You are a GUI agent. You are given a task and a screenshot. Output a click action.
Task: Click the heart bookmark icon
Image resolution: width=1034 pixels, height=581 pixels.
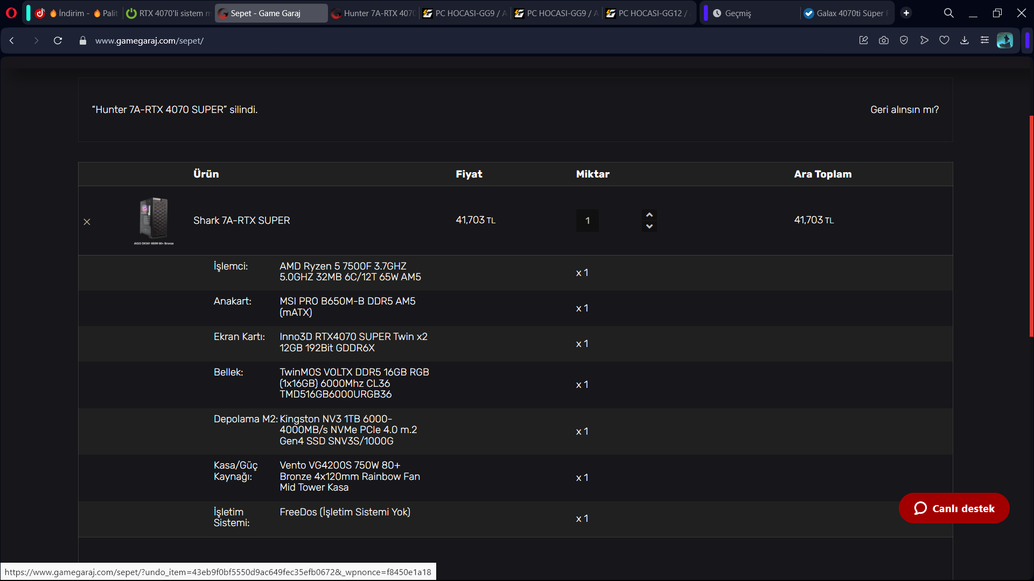[944, 40]
